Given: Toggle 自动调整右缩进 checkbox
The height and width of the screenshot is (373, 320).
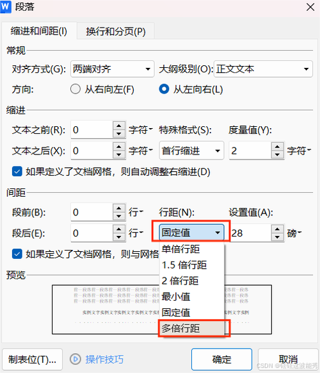Looking at the screenshot, I should [x=17, y=172].
